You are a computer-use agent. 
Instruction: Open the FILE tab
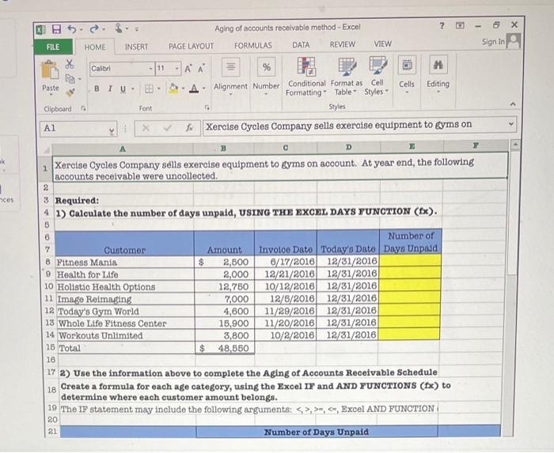coord(53,47)
